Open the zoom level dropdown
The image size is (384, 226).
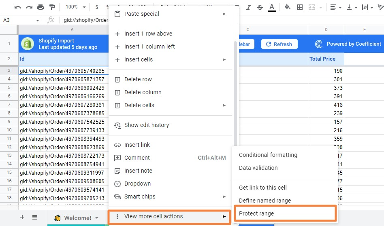click(75, 7)
